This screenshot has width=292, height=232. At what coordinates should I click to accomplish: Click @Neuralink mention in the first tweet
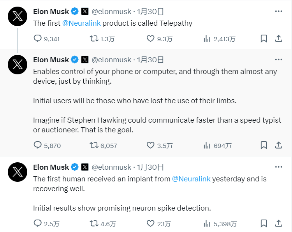tap(81, 23)
